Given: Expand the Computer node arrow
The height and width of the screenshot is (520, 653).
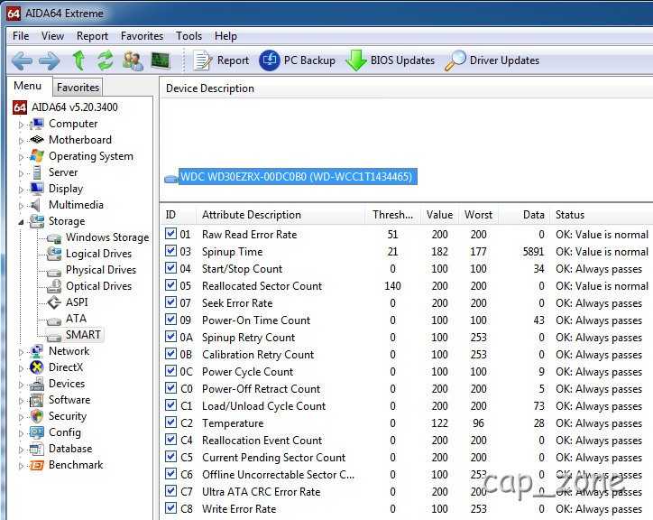Looking at the screenshot, I should point(21,125).
